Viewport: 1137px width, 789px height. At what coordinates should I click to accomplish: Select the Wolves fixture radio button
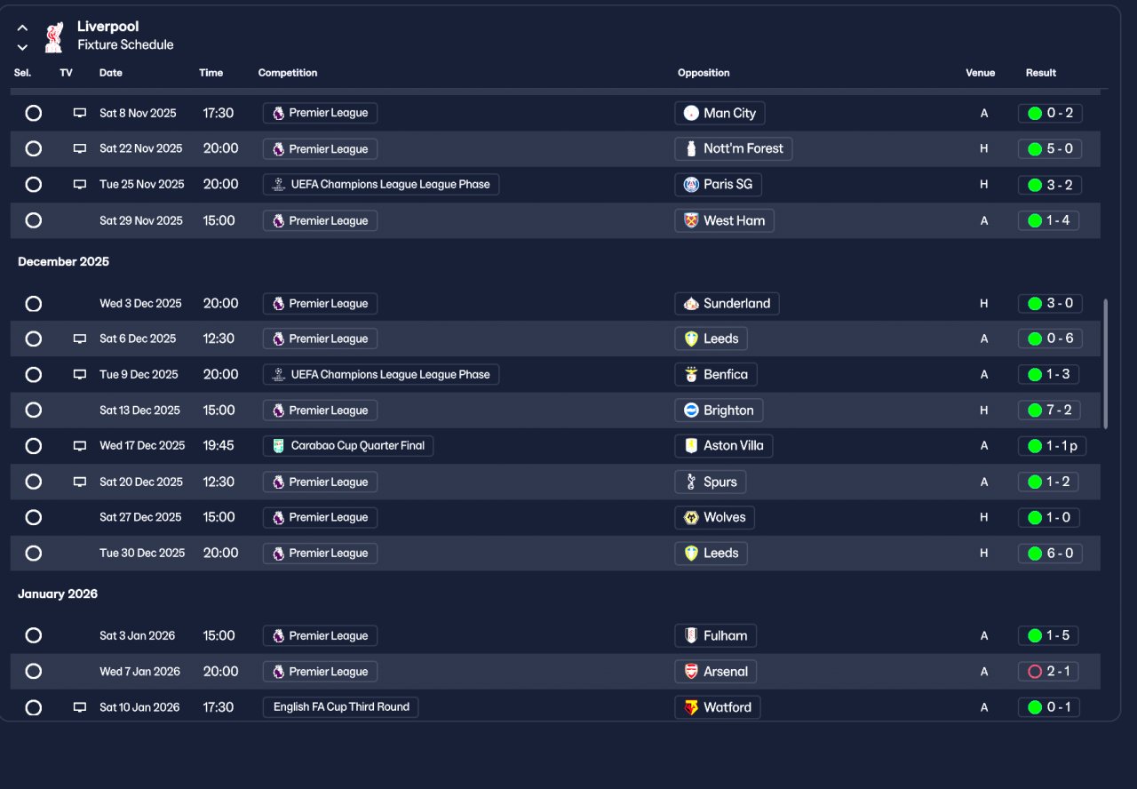pyautogui.click(x=33, y=517)
